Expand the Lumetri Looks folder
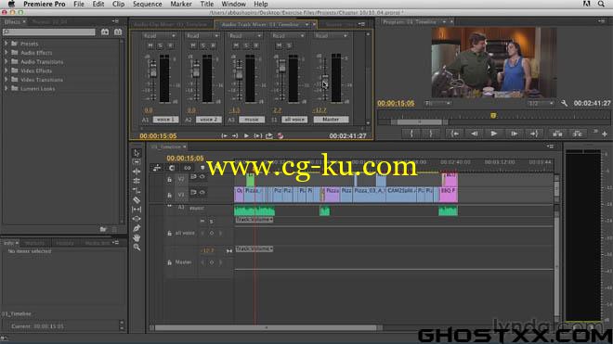Screen dimensions: 613x344 click(6, 88)
